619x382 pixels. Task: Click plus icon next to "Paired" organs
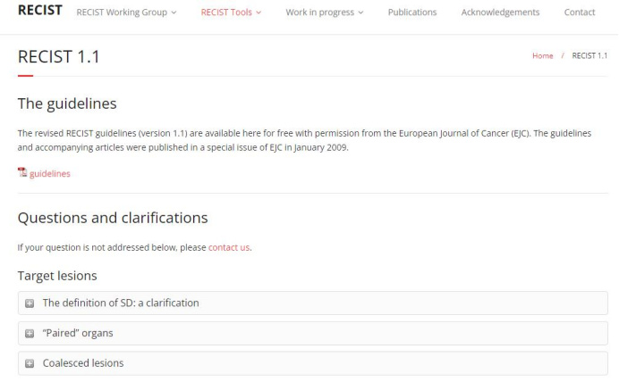point(30,334)
